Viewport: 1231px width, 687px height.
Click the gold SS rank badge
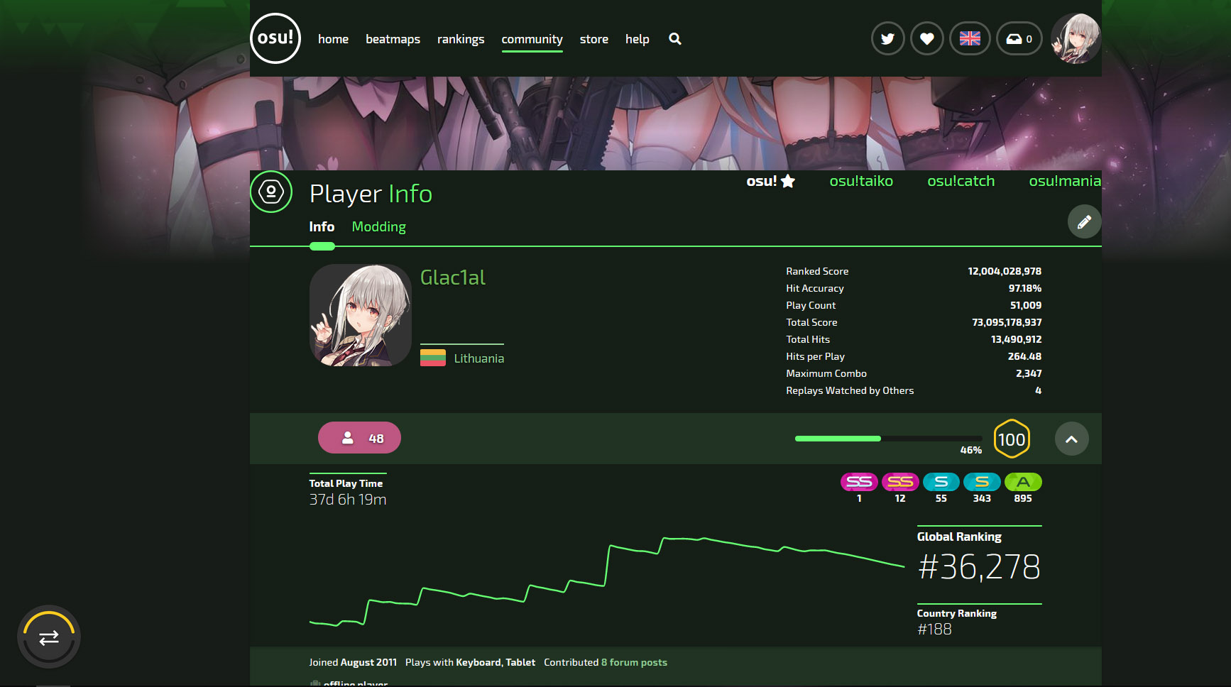point(900,482)
